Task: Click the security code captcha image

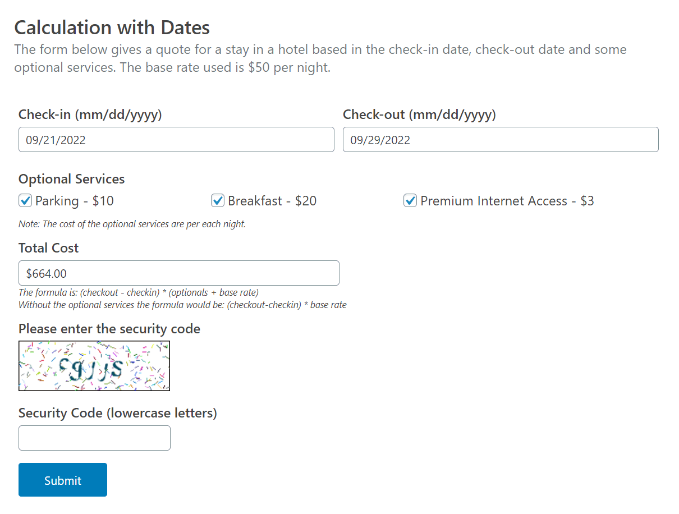Action: [94, 366]
